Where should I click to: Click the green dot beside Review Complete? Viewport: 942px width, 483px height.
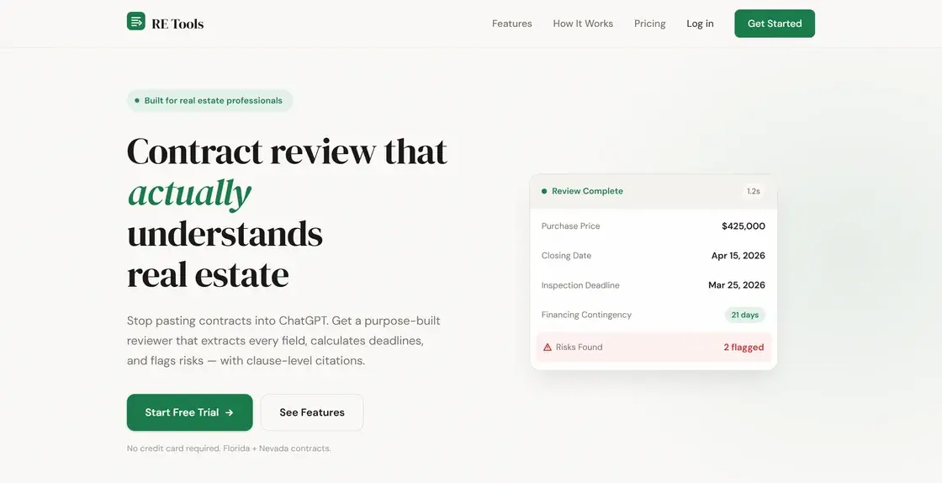click(x=544, y=191)
